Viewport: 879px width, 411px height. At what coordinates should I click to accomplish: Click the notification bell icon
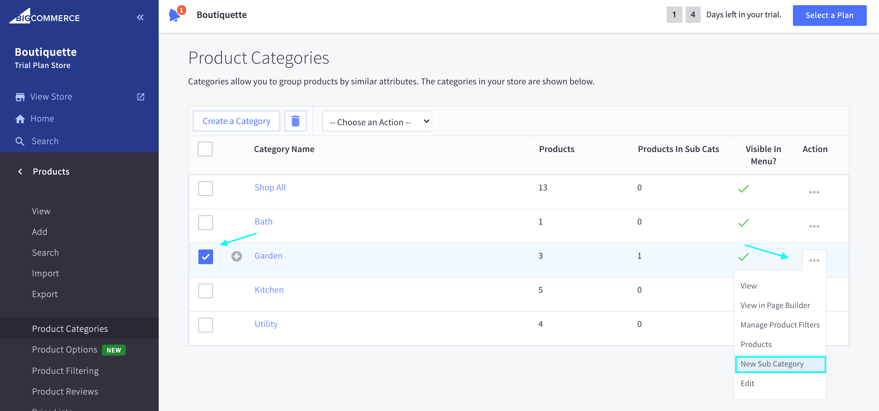(x=175, y=15)
